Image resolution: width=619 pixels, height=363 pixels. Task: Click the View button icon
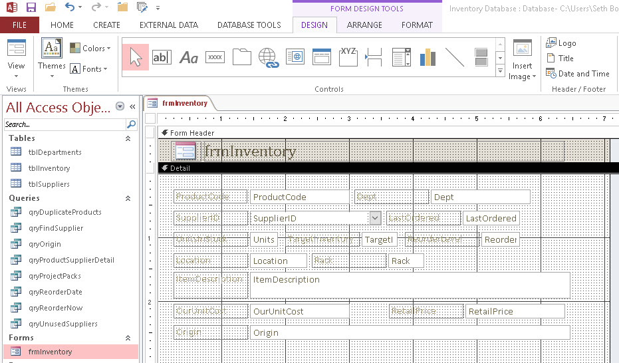(x=17, y=49)
